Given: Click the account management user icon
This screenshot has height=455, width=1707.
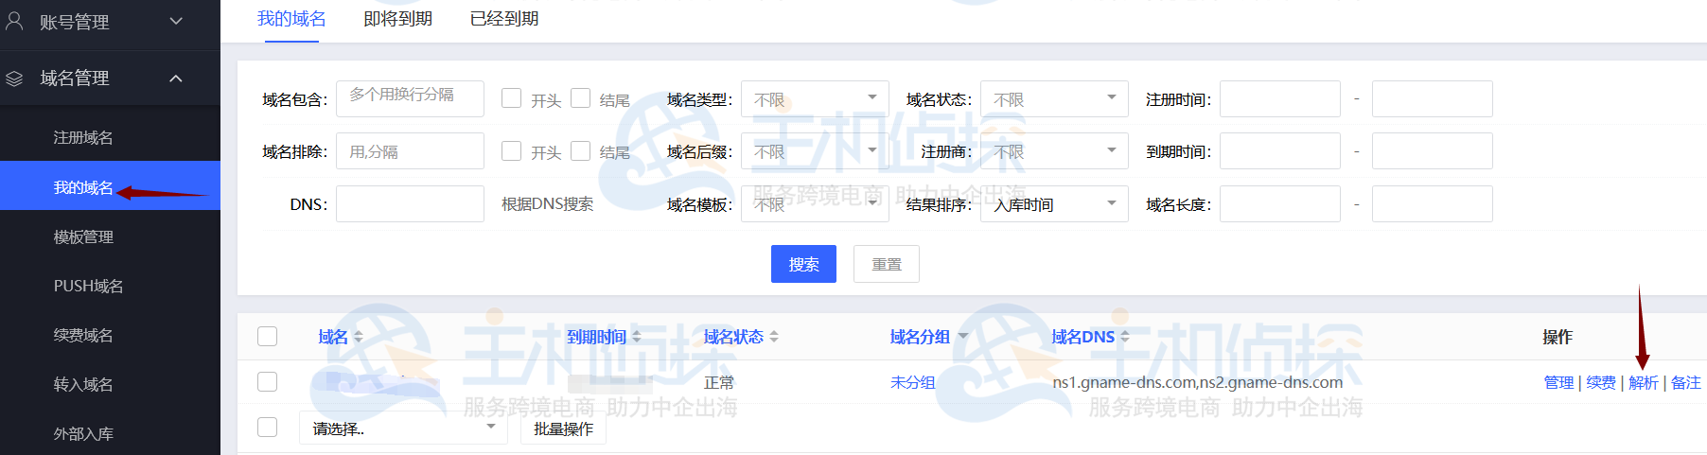Looking at the screenshot, I should pos(14,21).
